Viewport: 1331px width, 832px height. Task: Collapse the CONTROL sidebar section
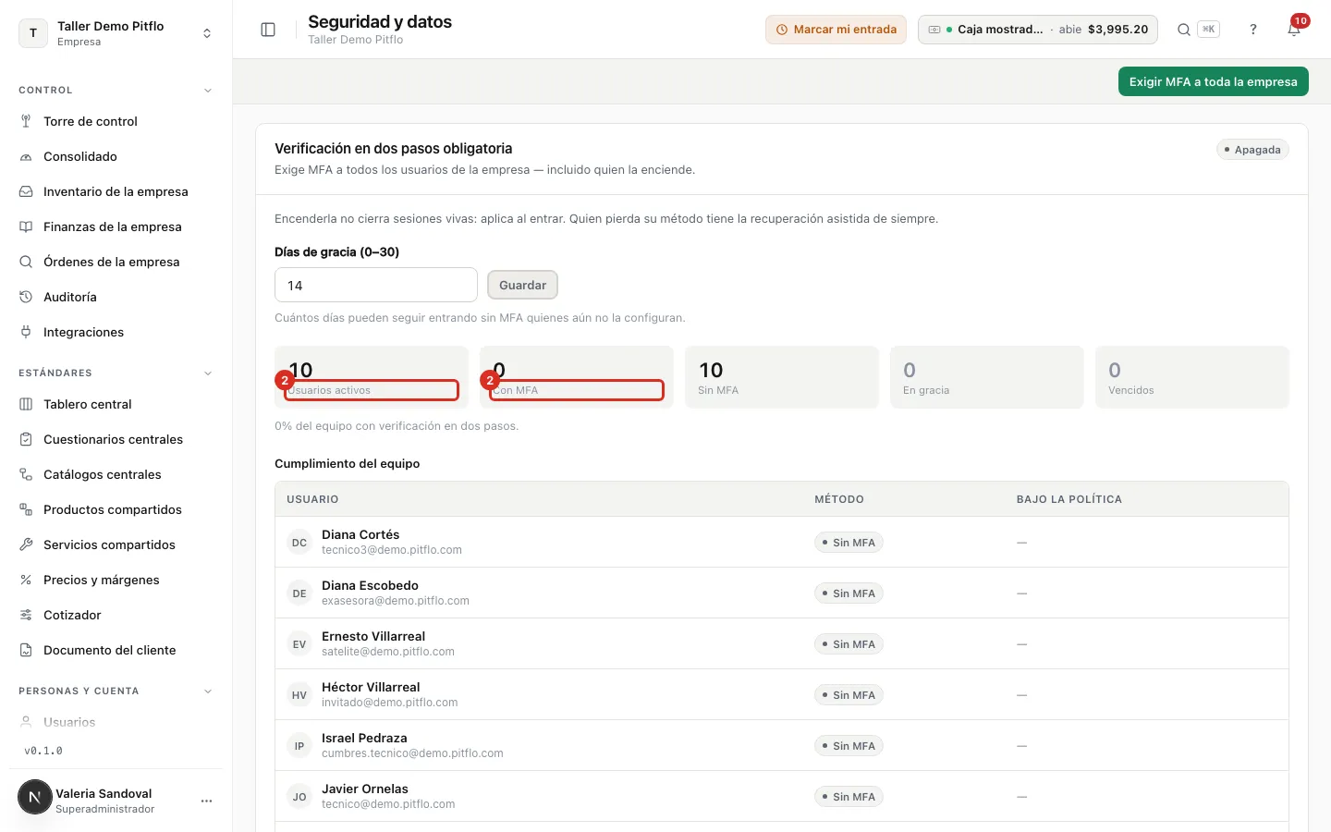(208, 91)
